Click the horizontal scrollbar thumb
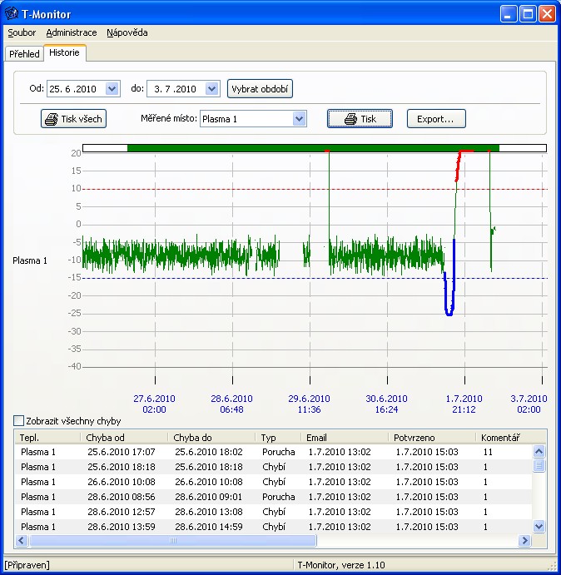Image resolution: width=561 pixels, height=575 pixels. 173,540
